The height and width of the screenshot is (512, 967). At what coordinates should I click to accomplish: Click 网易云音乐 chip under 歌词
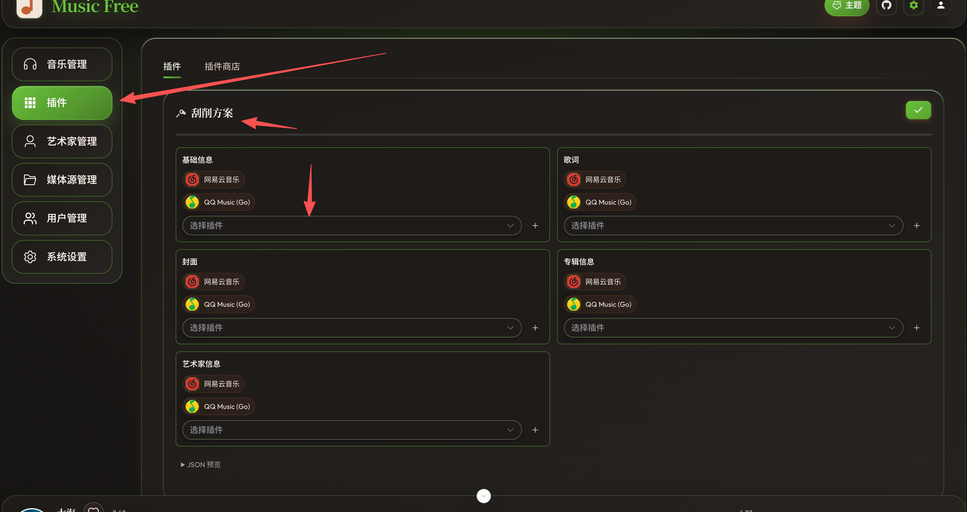[x=595, y=180]
